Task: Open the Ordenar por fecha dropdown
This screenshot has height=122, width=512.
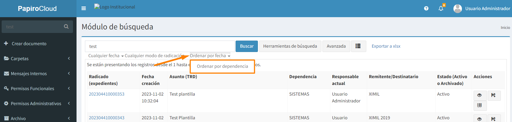Action: [x=210, y=56]
